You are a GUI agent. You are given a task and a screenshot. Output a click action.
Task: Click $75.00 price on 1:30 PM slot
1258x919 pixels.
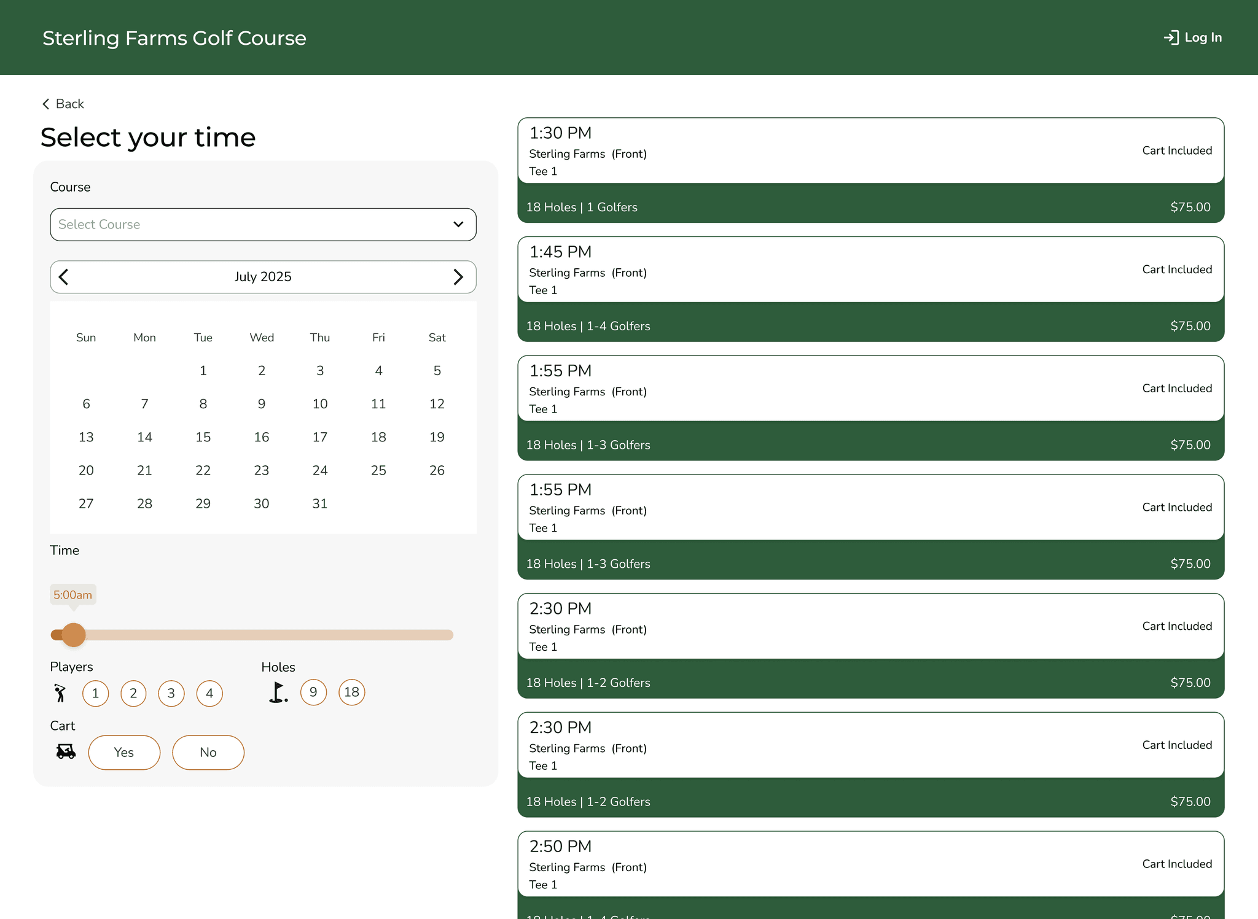click(x=1190, y=207)
